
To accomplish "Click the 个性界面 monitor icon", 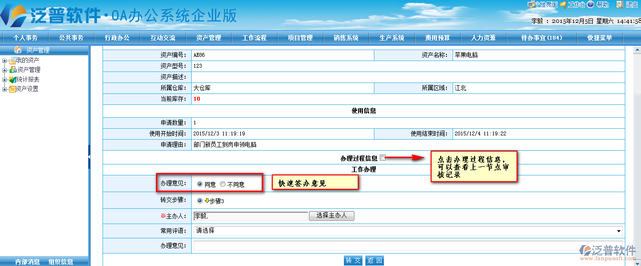I will tap(531, 4).
